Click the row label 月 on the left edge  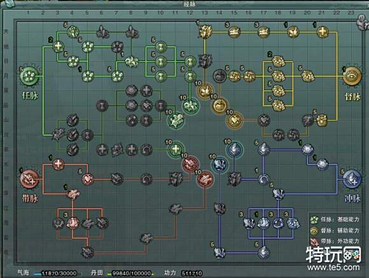click(6, 75)
